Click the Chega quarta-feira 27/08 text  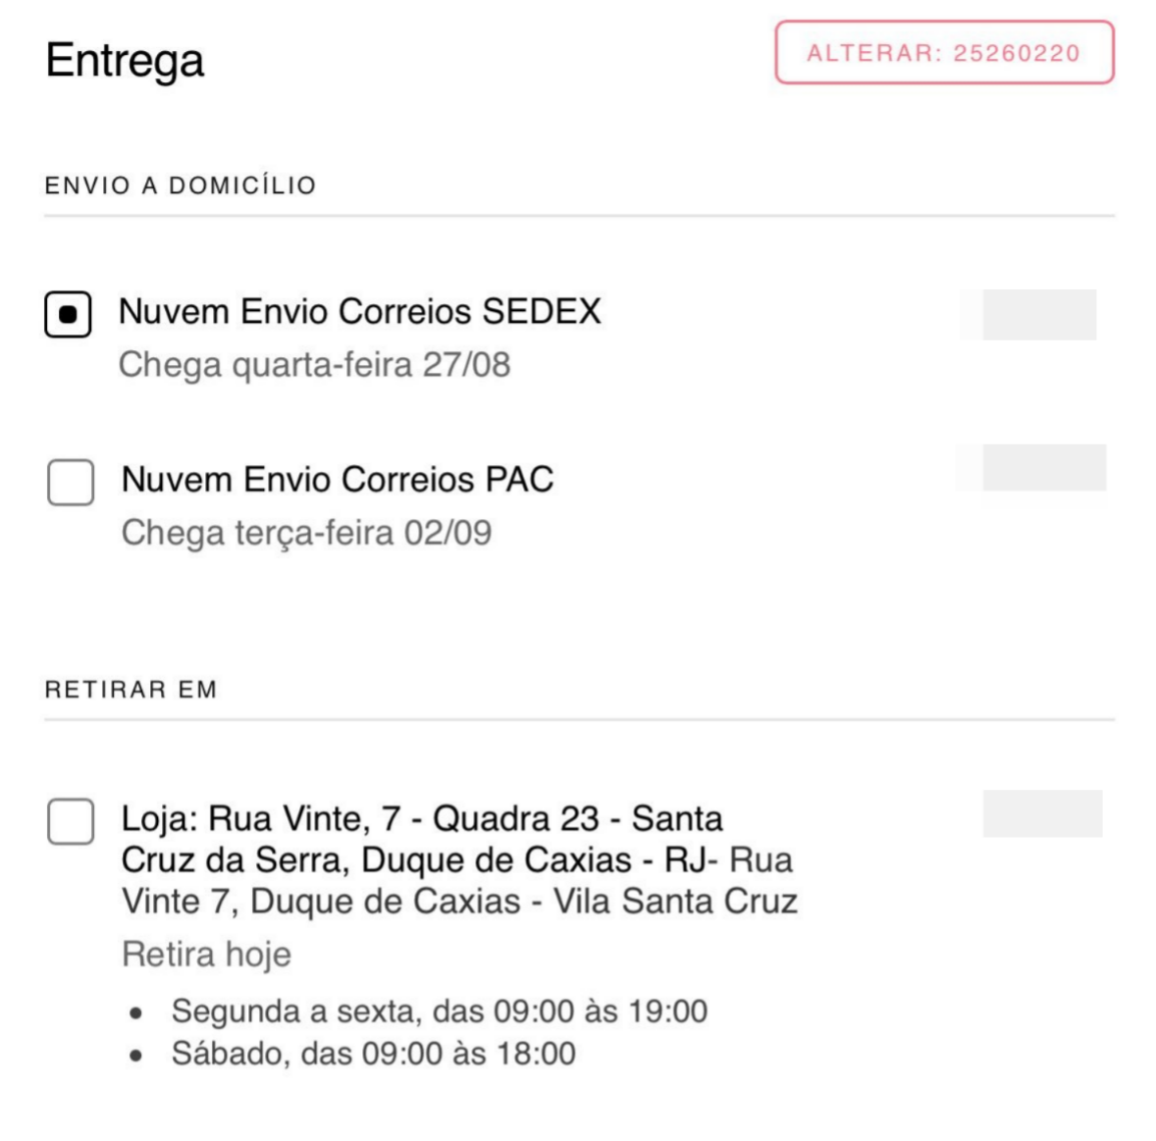[315, 365]
